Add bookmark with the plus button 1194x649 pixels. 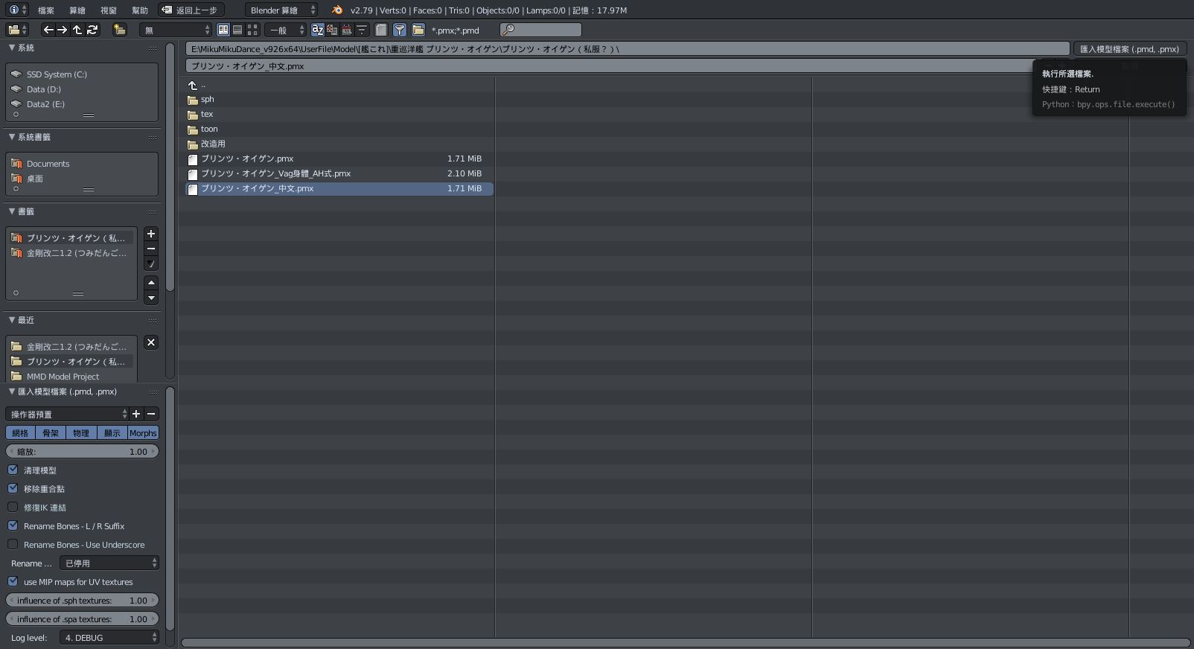pos(151,234)
